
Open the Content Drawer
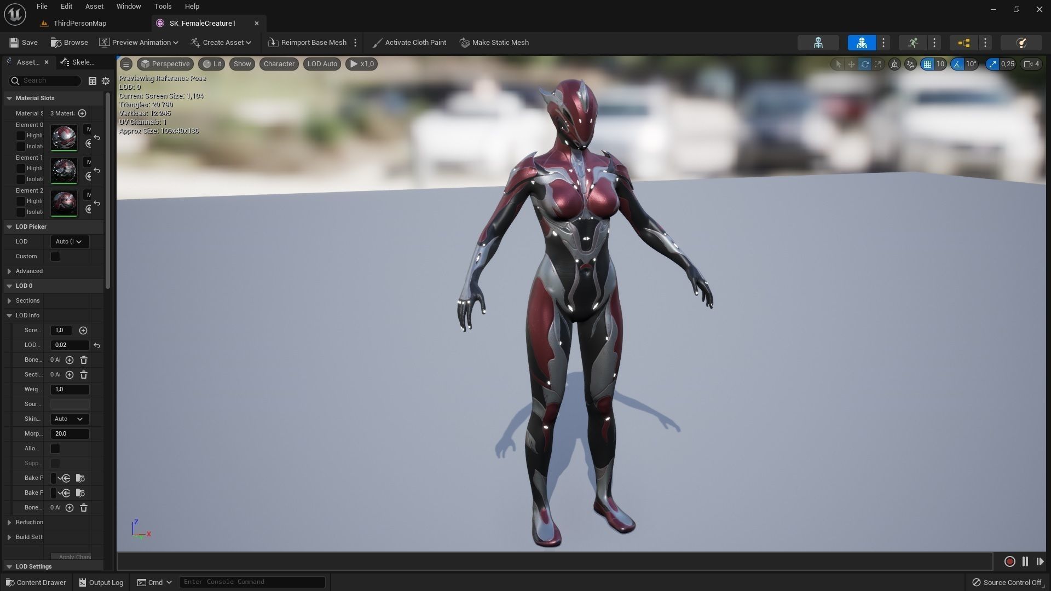pyautogui.click(x=36, y=582)
